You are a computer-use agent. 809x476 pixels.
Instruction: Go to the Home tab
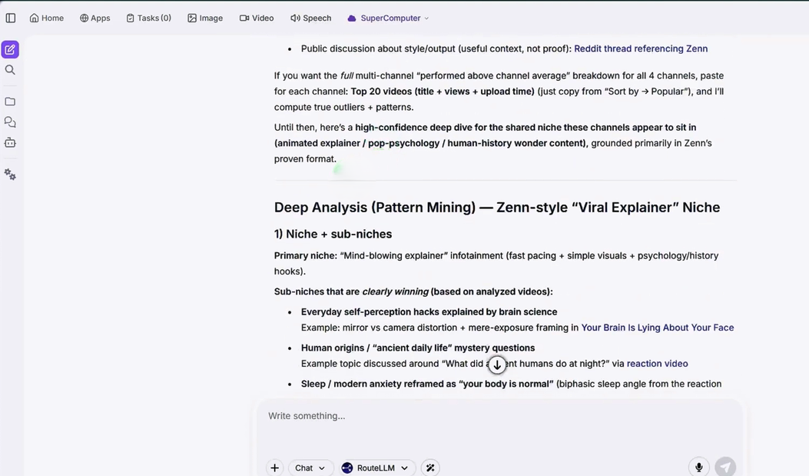[46, 18]
